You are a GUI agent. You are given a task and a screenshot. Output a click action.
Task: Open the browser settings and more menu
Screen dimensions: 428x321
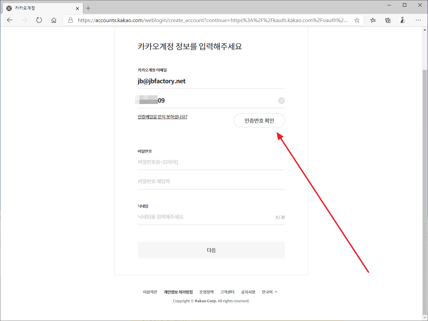coord(418,20)
